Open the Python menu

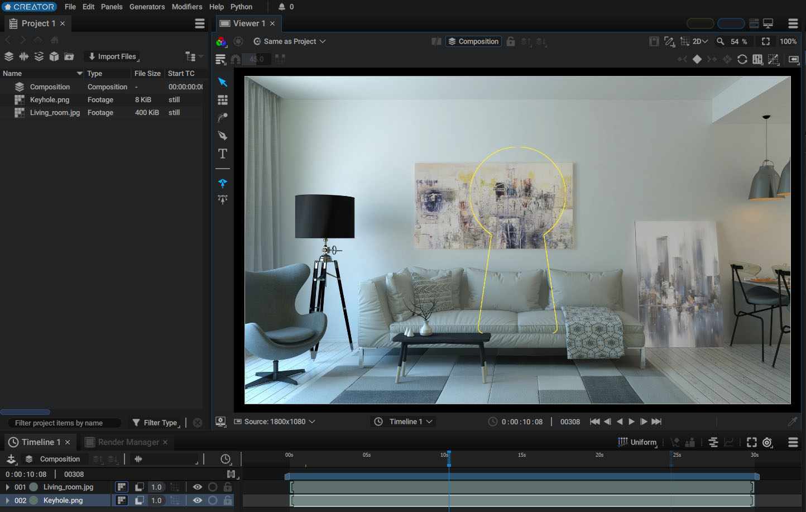pos(242,7)
